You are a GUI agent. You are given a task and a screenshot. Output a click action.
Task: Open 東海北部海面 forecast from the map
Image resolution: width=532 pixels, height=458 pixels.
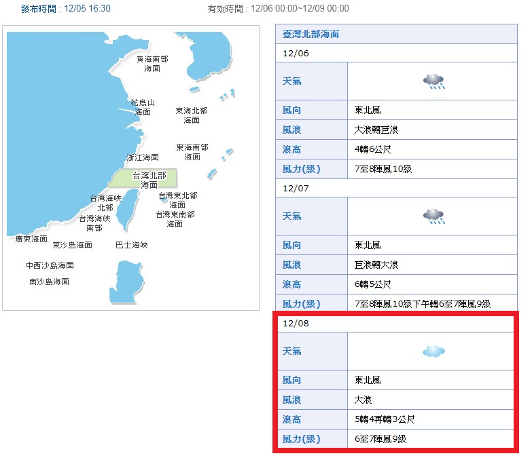[x=192, y=115]
